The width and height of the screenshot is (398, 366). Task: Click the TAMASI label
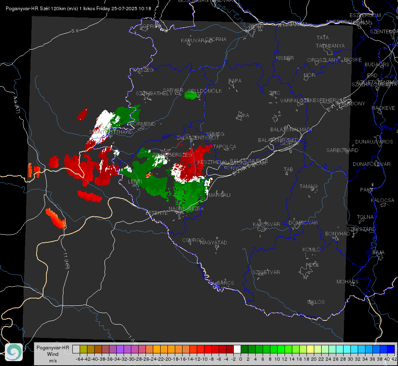[x=309, y=186]
